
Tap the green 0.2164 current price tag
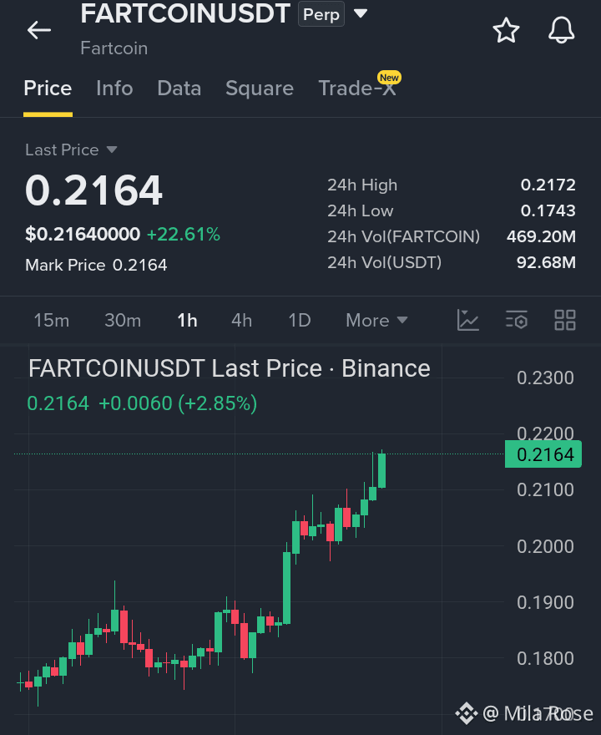tap(543, 454)
